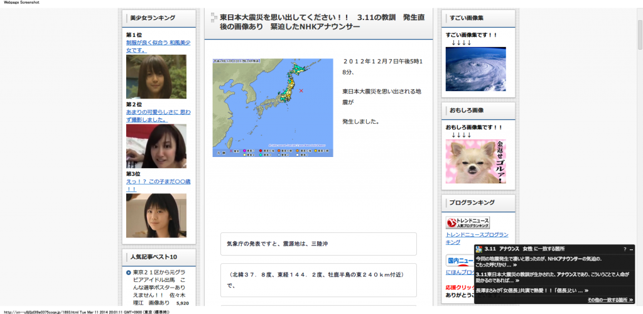This screenshot has height=314, width=643.
Task: Click the 第1位 rank label
Action: [x=134, y=35]
